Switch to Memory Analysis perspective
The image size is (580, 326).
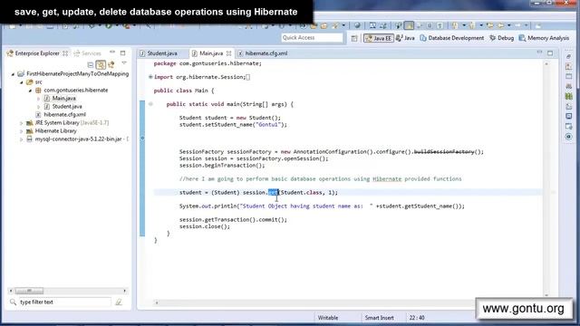point(544,38)
